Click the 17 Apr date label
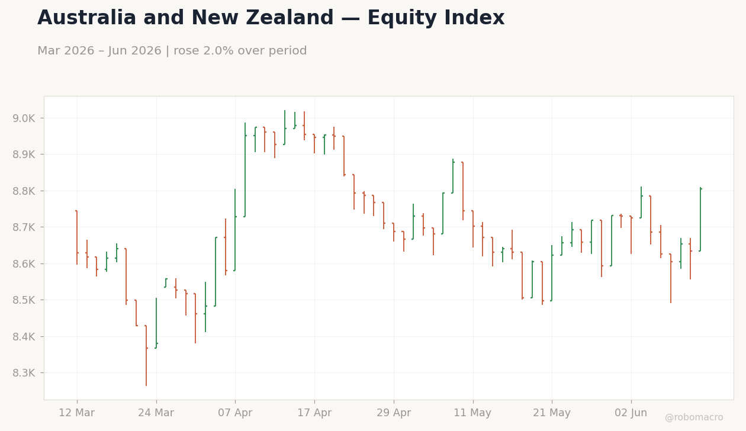Image resolution: width=746 pixels, height=431 pixels. (314, 413)
